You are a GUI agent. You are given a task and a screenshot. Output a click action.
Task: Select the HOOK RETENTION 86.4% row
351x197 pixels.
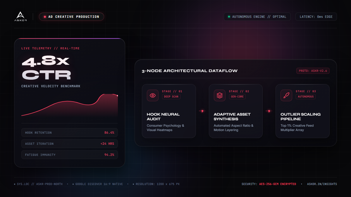click(70, 133)
